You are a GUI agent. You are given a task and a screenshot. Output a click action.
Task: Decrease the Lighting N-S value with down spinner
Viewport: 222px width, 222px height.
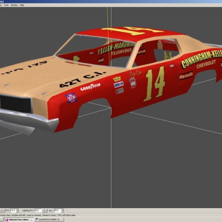(x=62, y=212)
